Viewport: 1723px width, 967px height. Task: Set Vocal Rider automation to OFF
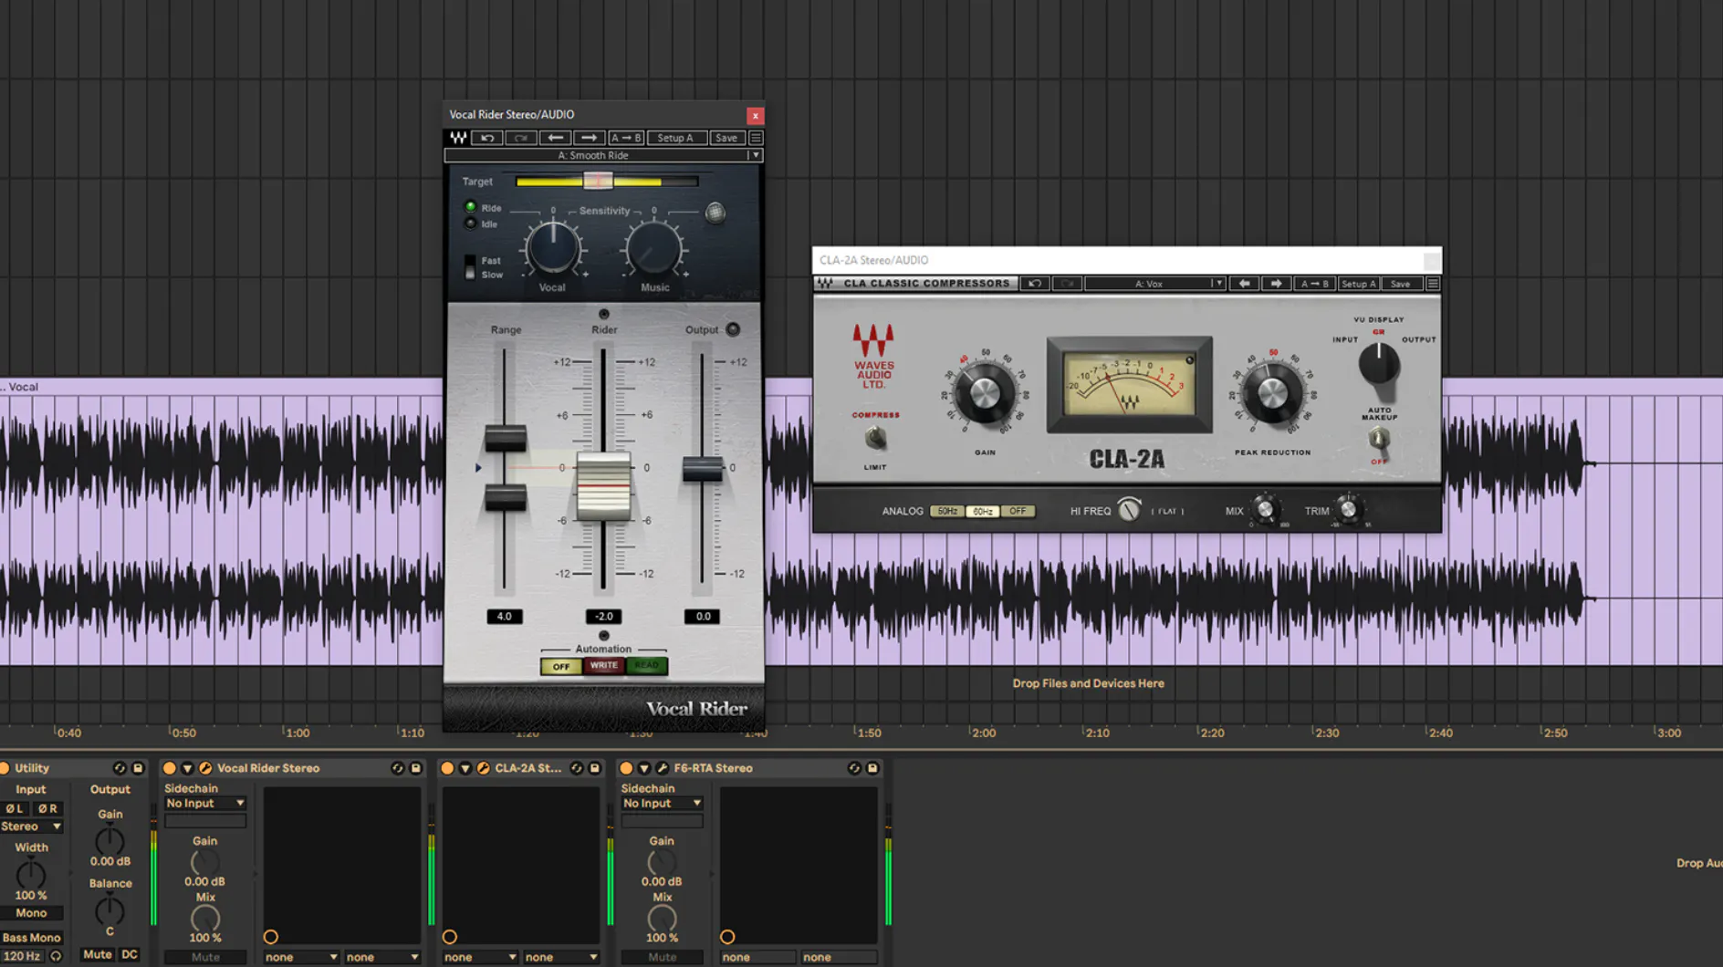coord(561,666)
